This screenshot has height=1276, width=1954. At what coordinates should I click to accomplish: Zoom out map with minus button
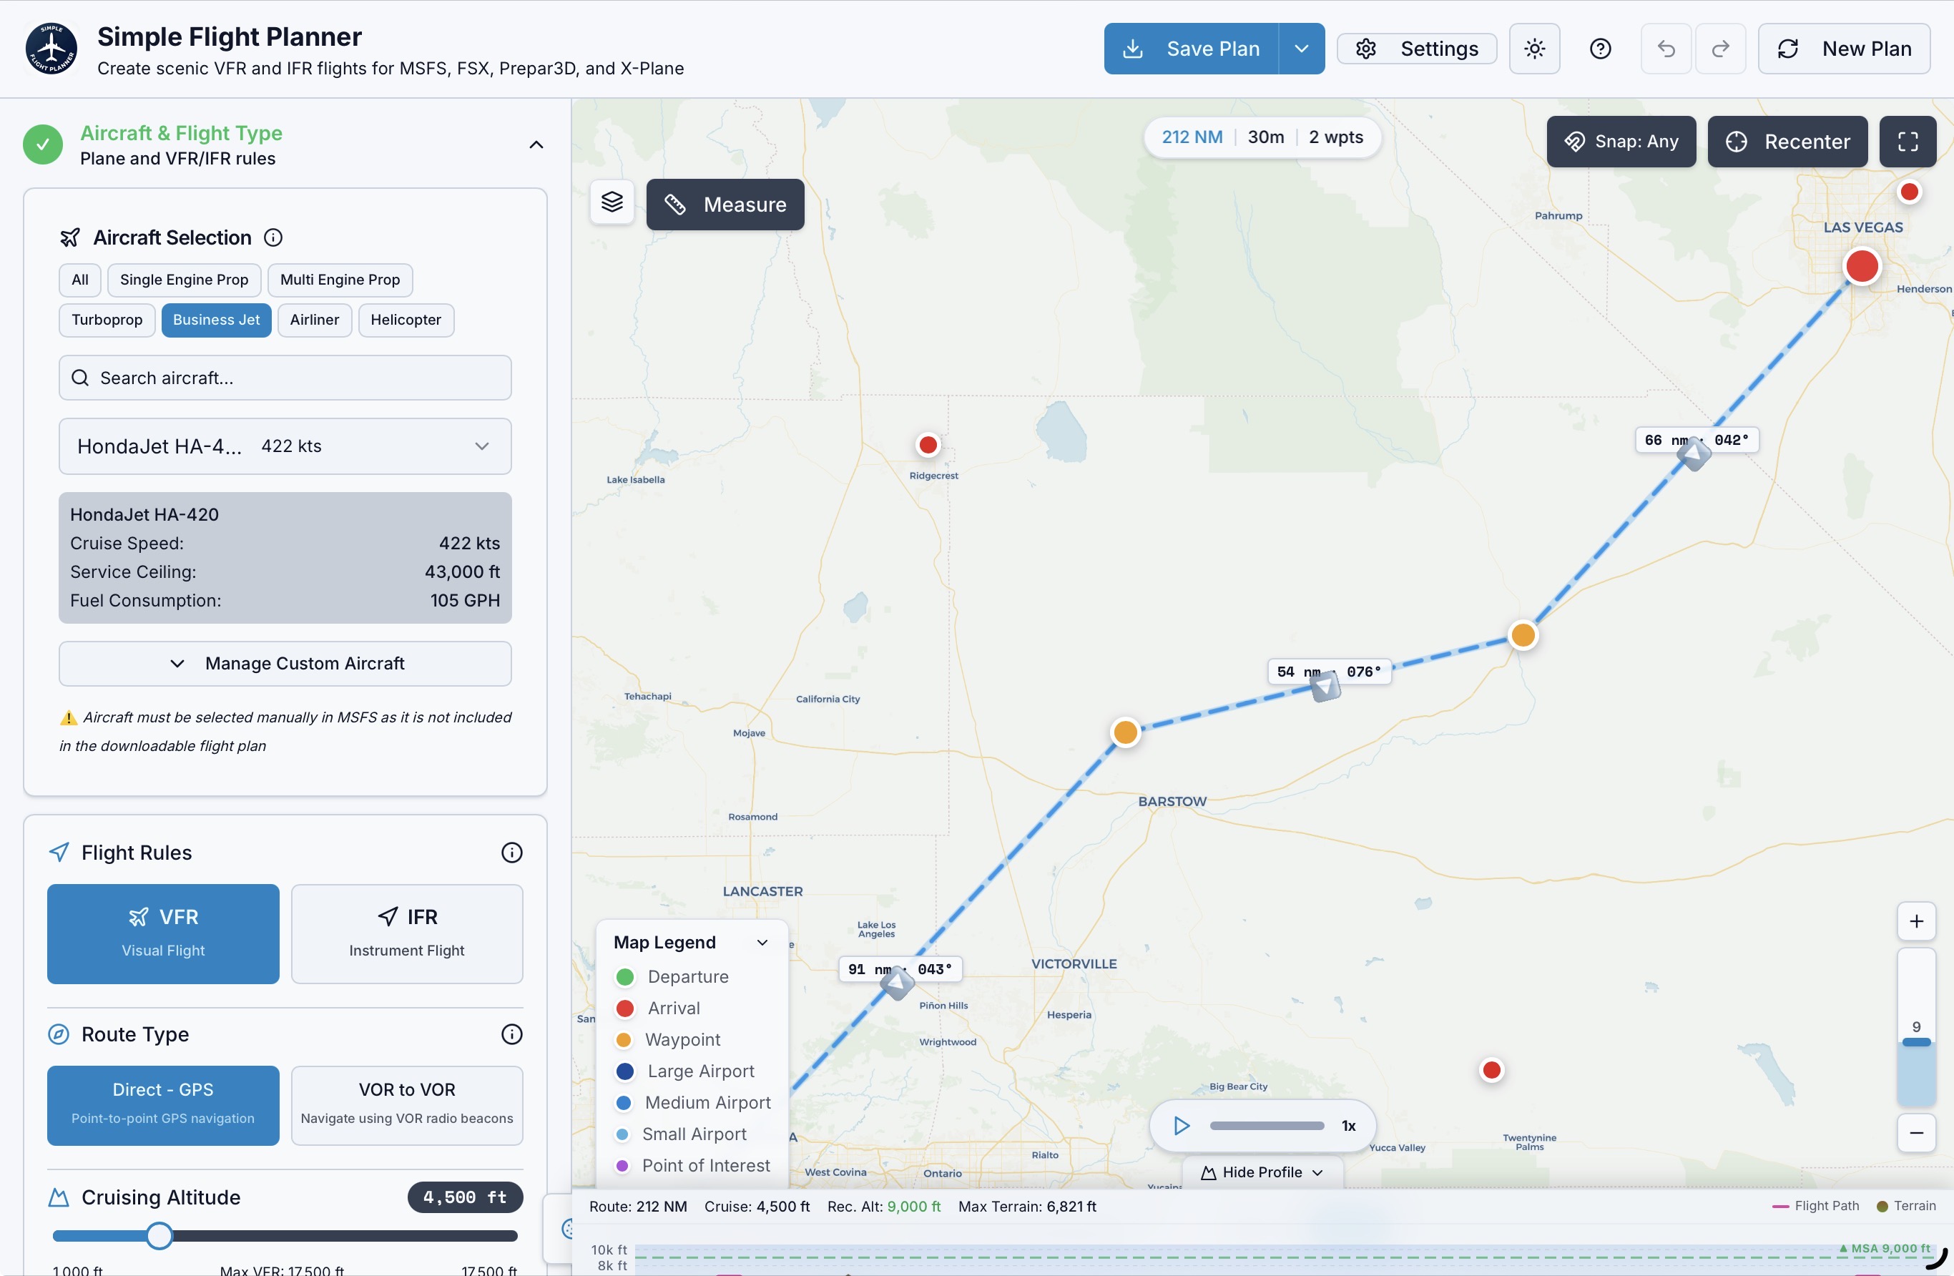[x=1916, y=1133]
